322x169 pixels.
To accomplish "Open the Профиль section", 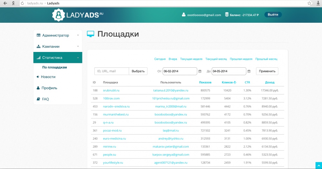I will [x=49, y=88].
